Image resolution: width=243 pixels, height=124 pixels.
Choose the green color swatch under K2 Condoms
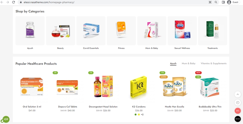point(136,115)
